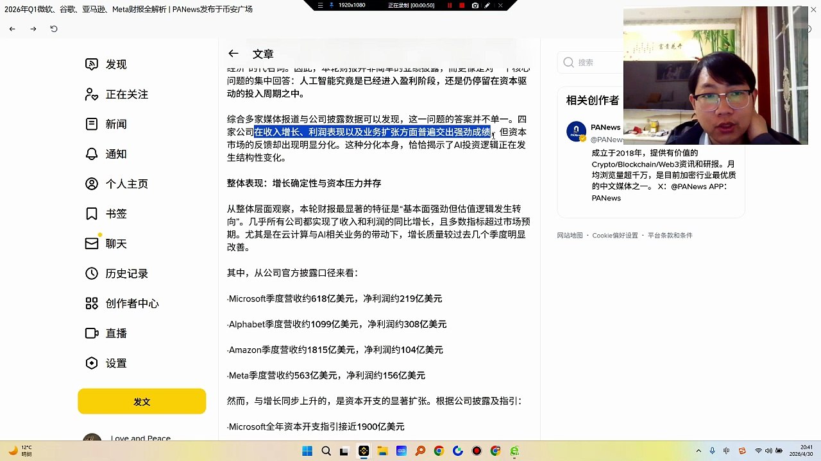Click the 书签 bookmark icon
This screenshot has width=821, height=461.
tap(92, 214)
